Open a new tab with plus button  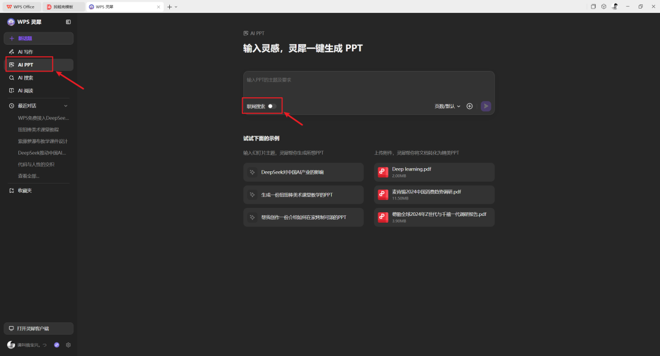coord(170,7)
